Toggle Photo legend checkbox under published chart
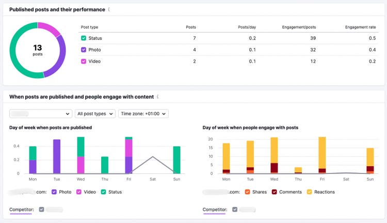The image size is (387, 223). point(54,192)
